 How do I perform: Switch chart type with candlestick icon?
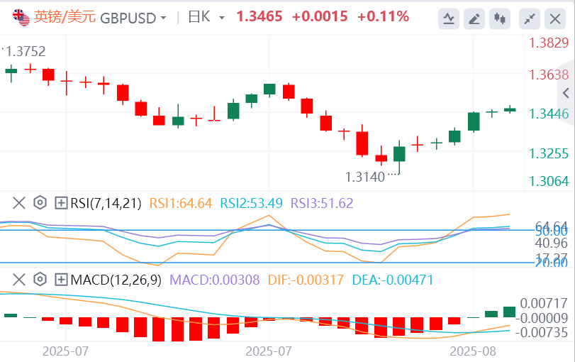pyautogui.click(x=501, y=18)
